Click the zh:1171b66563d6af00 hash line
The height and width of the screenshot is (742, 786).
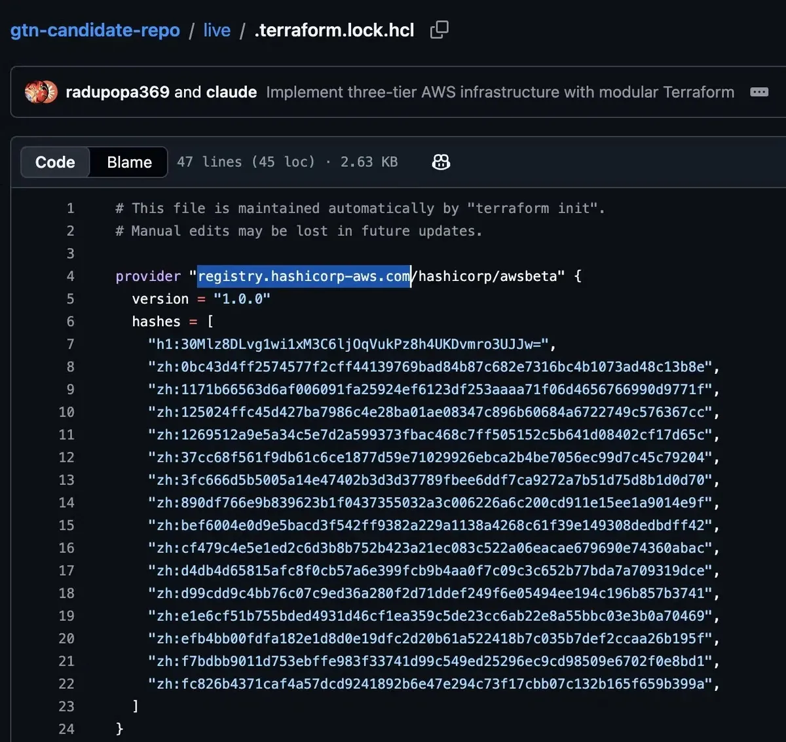[x=434, y=389]
